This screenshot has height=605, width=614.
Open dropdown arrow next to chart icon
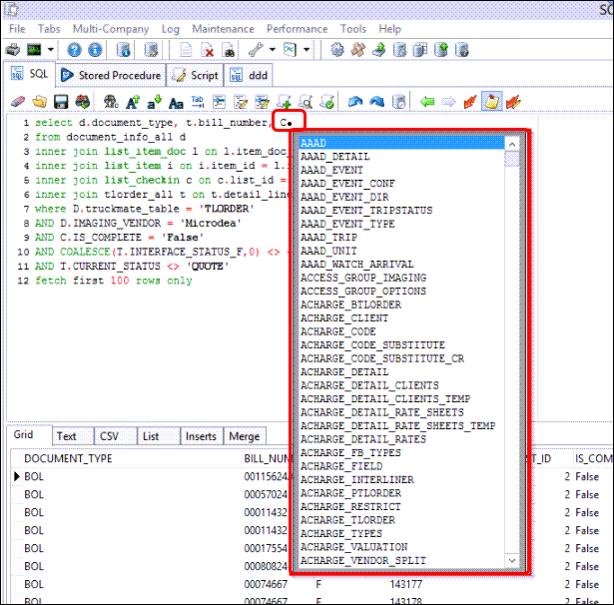(307, 50)
